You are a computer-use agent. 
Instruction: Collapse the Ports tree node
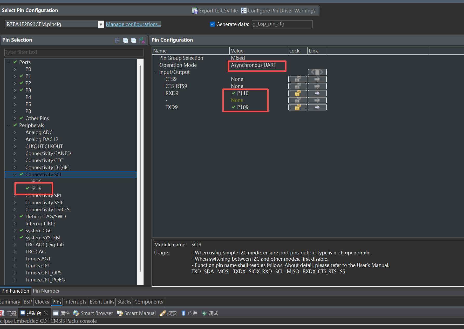9,62
